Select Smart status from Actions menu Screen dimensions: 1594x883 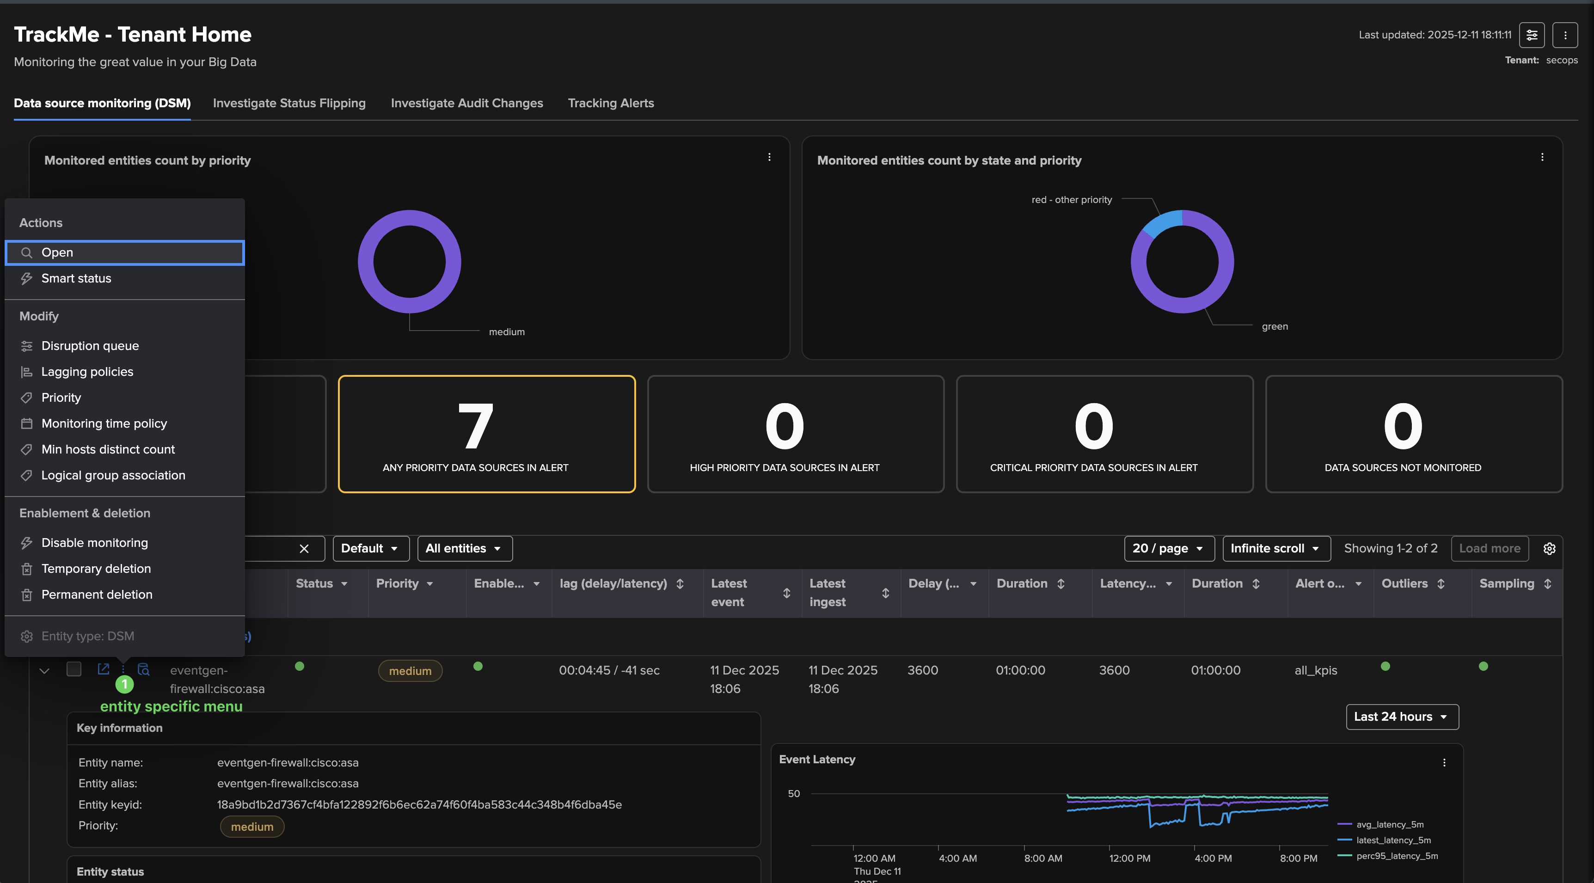click(76, 278)
